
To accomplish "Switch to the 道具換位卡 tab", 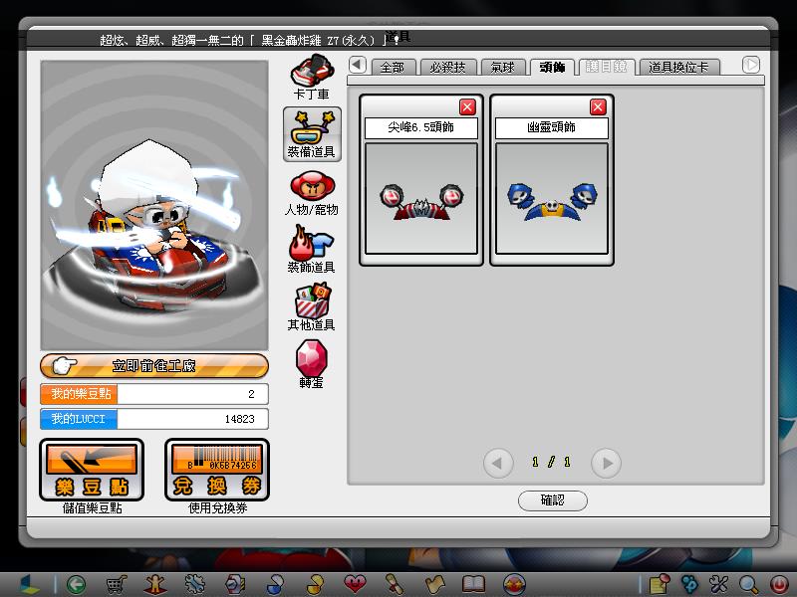I will (678, 67).
